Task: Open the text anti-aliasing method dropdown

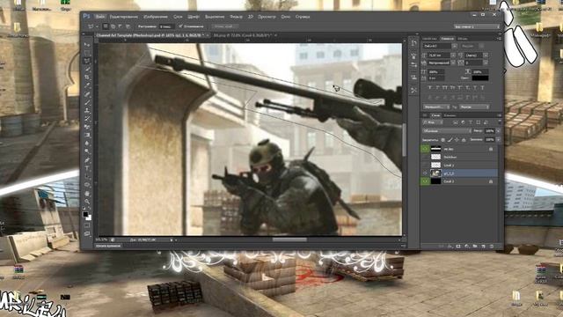Action: [x=474, y=107]
